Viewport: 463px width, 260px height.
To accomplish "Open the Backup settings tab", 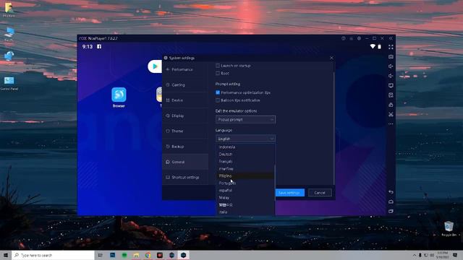I will click(185, 147).
